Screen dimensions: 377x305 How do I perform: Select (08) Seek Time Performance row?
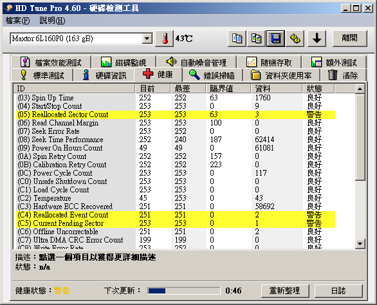(x=176, y=140)
